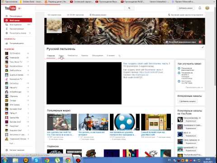Click the gear icon beside Каталог каналов
This screenshot has height=163, width=217.
[x=7, y=150]
